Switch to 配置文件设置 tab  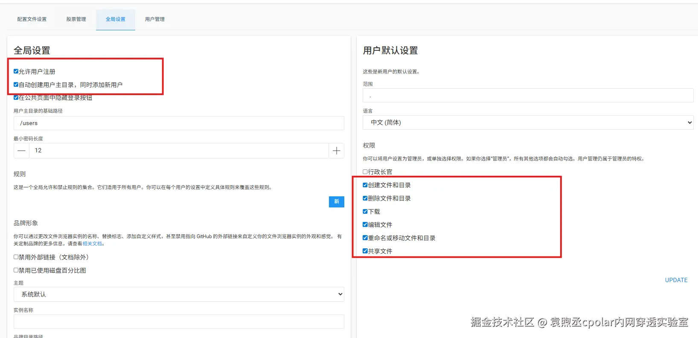[x=32, y=19]
